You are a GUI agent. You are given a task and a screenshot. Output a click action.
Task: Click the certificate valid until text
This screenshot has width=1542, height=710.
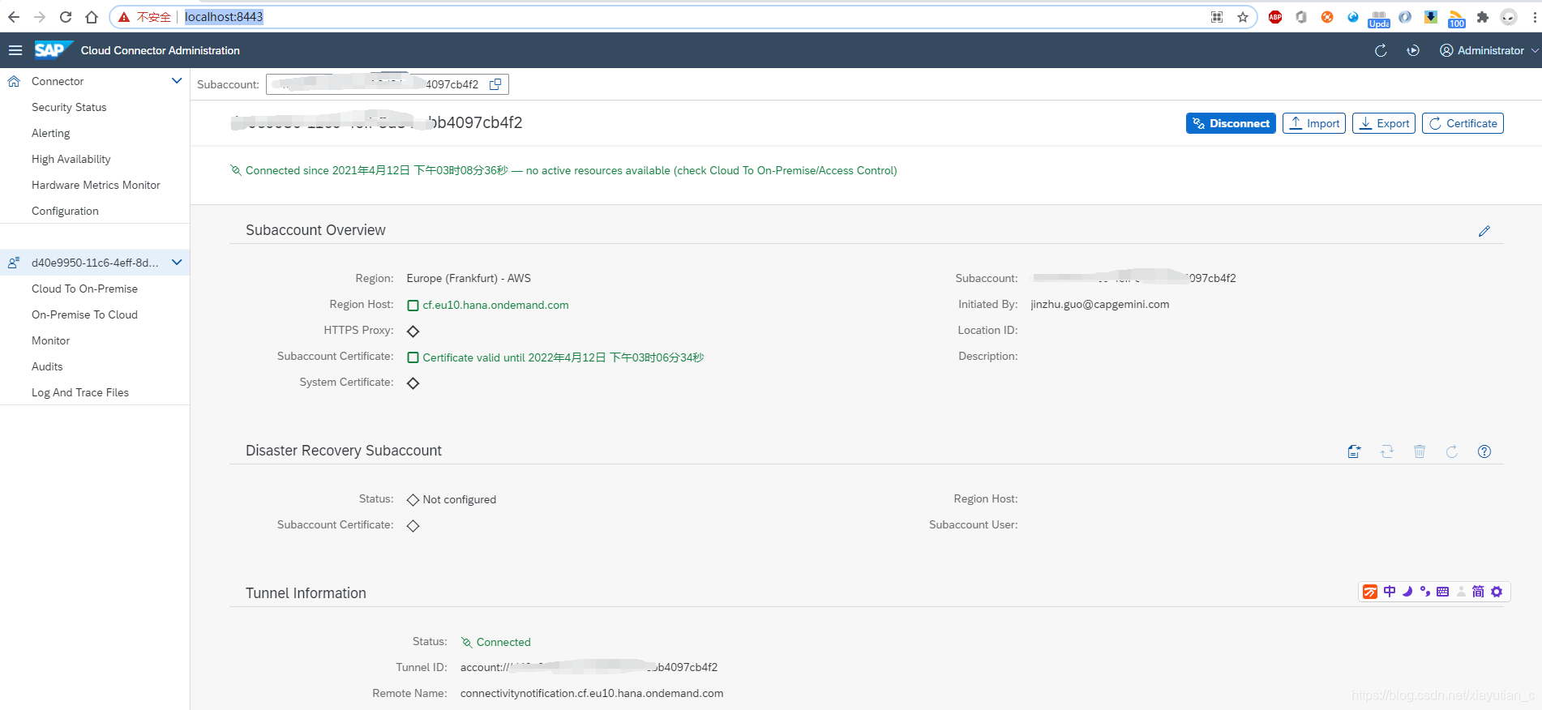coord(563,357)
